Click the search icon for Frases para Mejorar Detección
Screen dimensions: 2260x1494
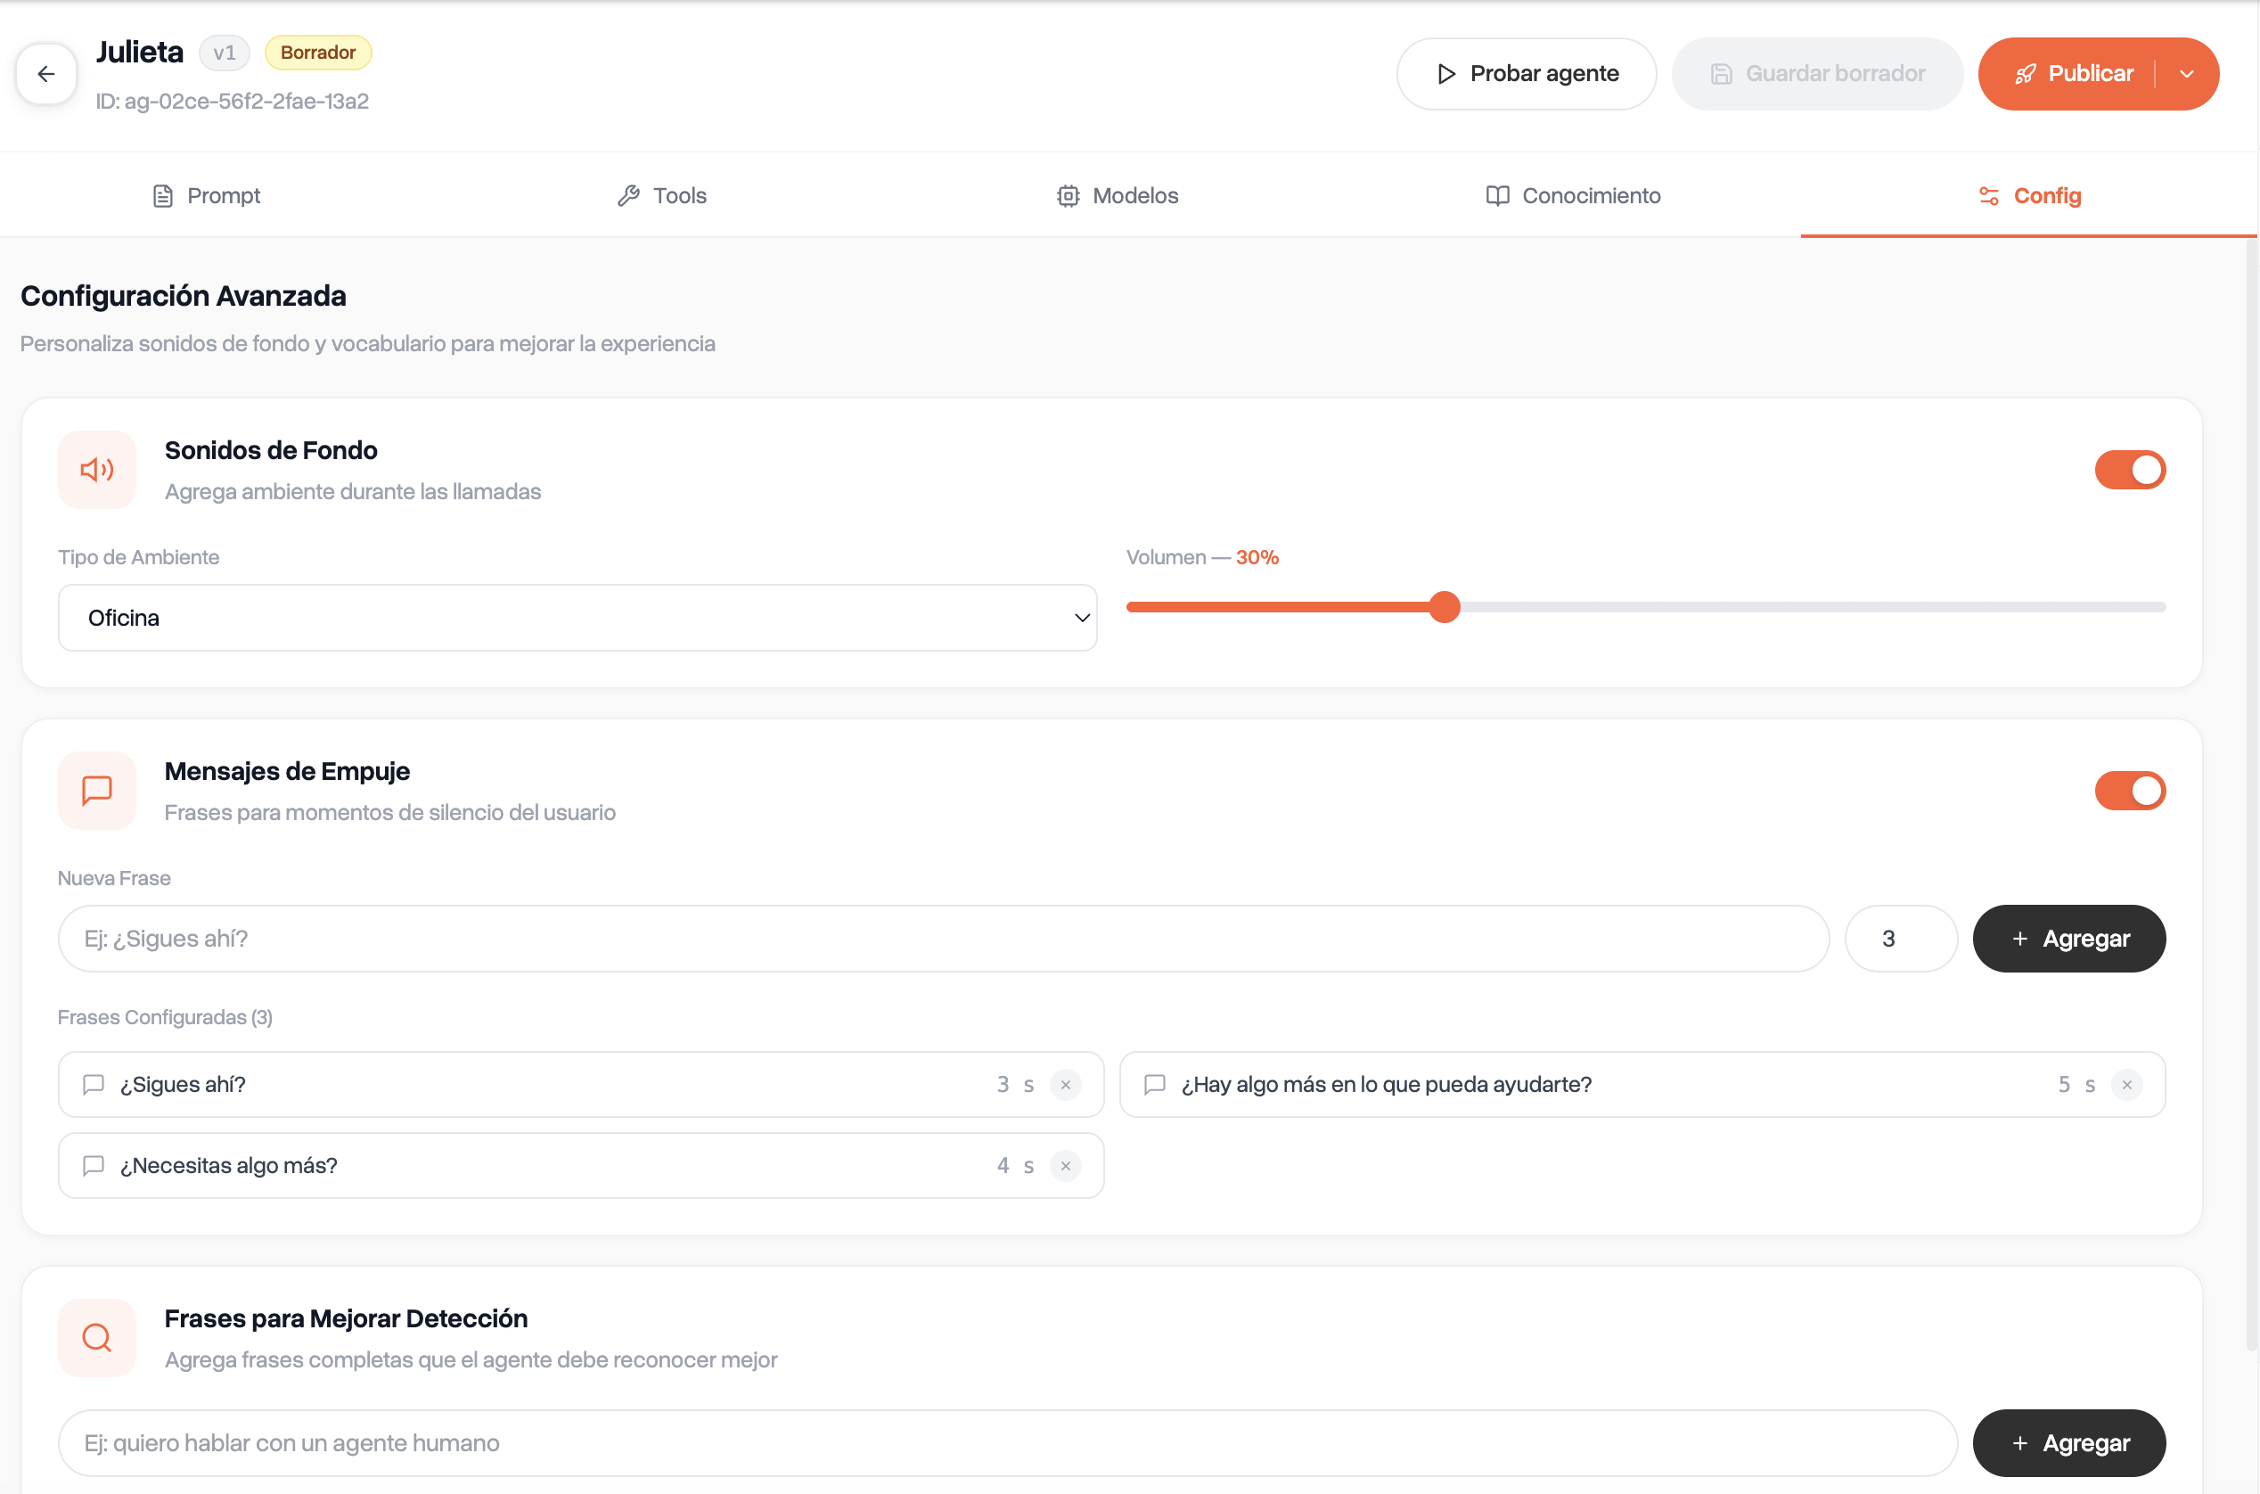pyautogui.click(x=97, y=1338)
